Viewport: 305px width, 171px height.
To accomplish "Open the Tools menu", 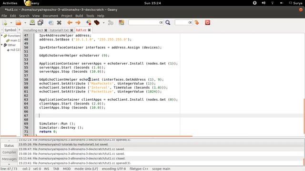I will (x=90, y=16).
